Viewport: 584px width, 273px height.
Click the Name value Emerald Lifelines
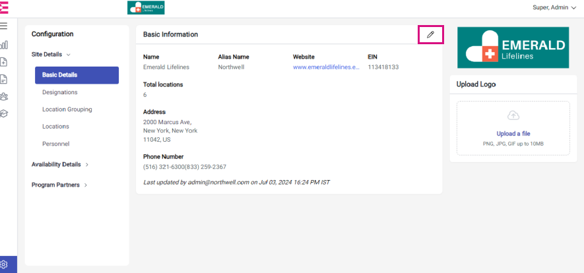(x=166, y=67)
